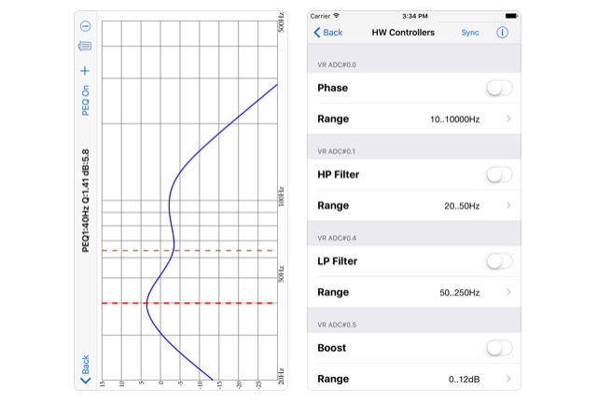Open the 50..250Hz Range chevron
Screen dimensions: 597x402
pos(508,292)
